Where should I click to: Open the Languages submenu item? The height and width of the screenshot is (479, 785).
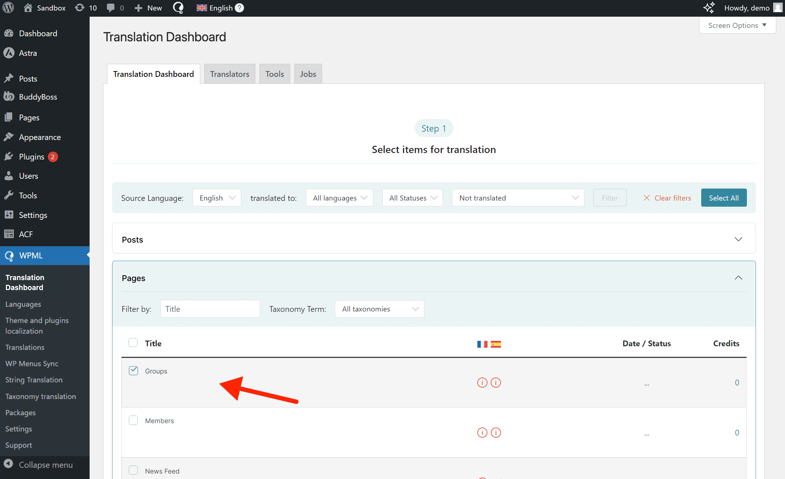pos(23,304)
